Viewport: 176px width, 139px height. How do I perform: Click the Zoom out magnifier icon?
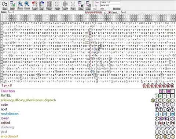click(x=27, y=5)
